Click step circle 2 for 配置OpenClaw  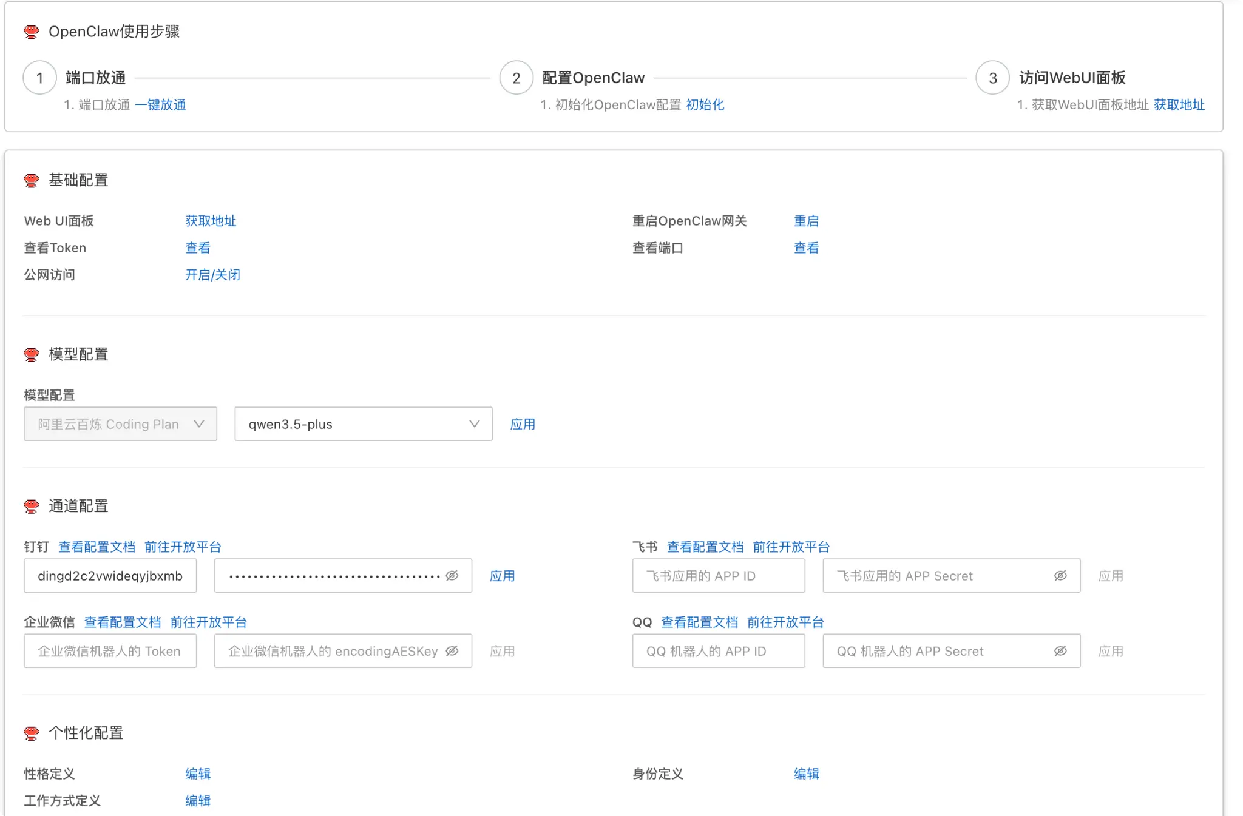point(515,78)
